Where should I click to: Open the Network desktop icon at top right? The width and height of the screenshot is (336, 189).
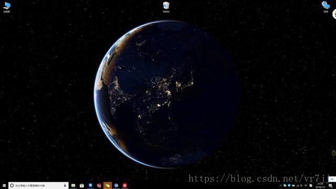click(x=325, y=7)
